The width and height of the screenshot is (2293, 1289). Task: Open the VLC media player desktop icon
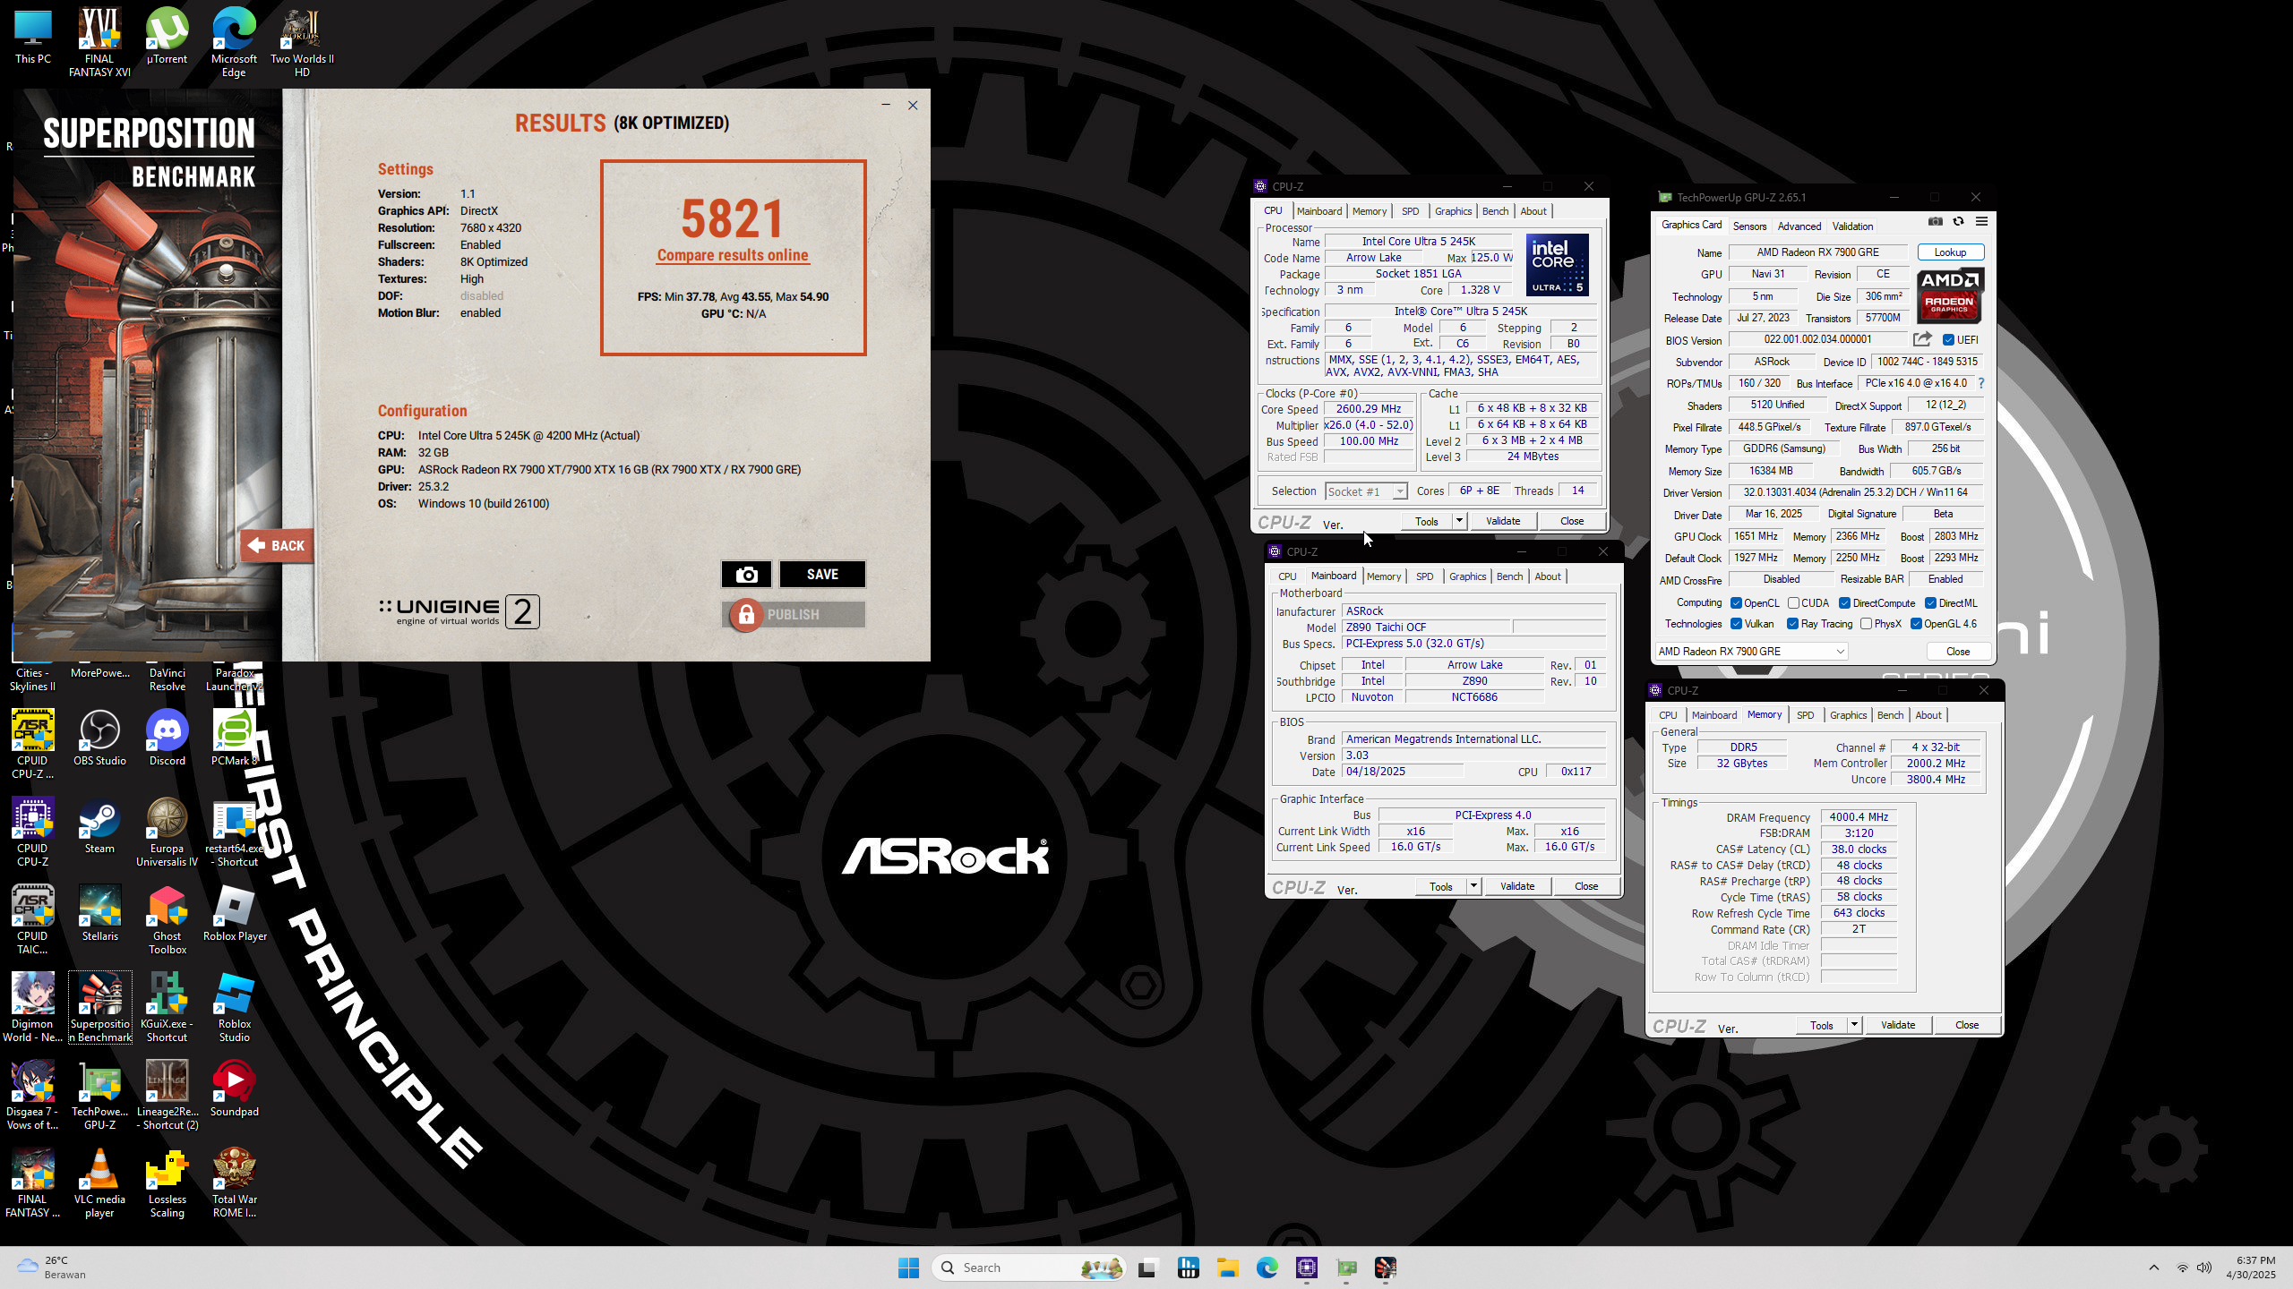pos(99,1183)
